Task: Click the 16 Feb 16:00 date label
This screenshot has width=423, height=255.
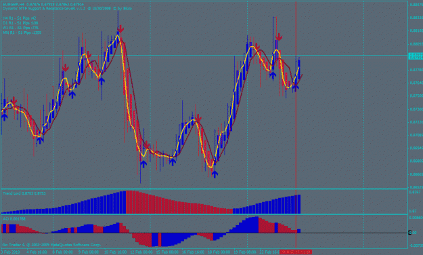Action: (x=193, y=252)
